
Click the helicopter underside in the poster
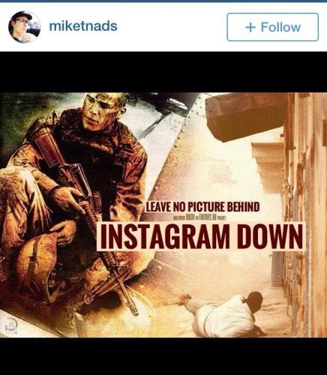247,116
